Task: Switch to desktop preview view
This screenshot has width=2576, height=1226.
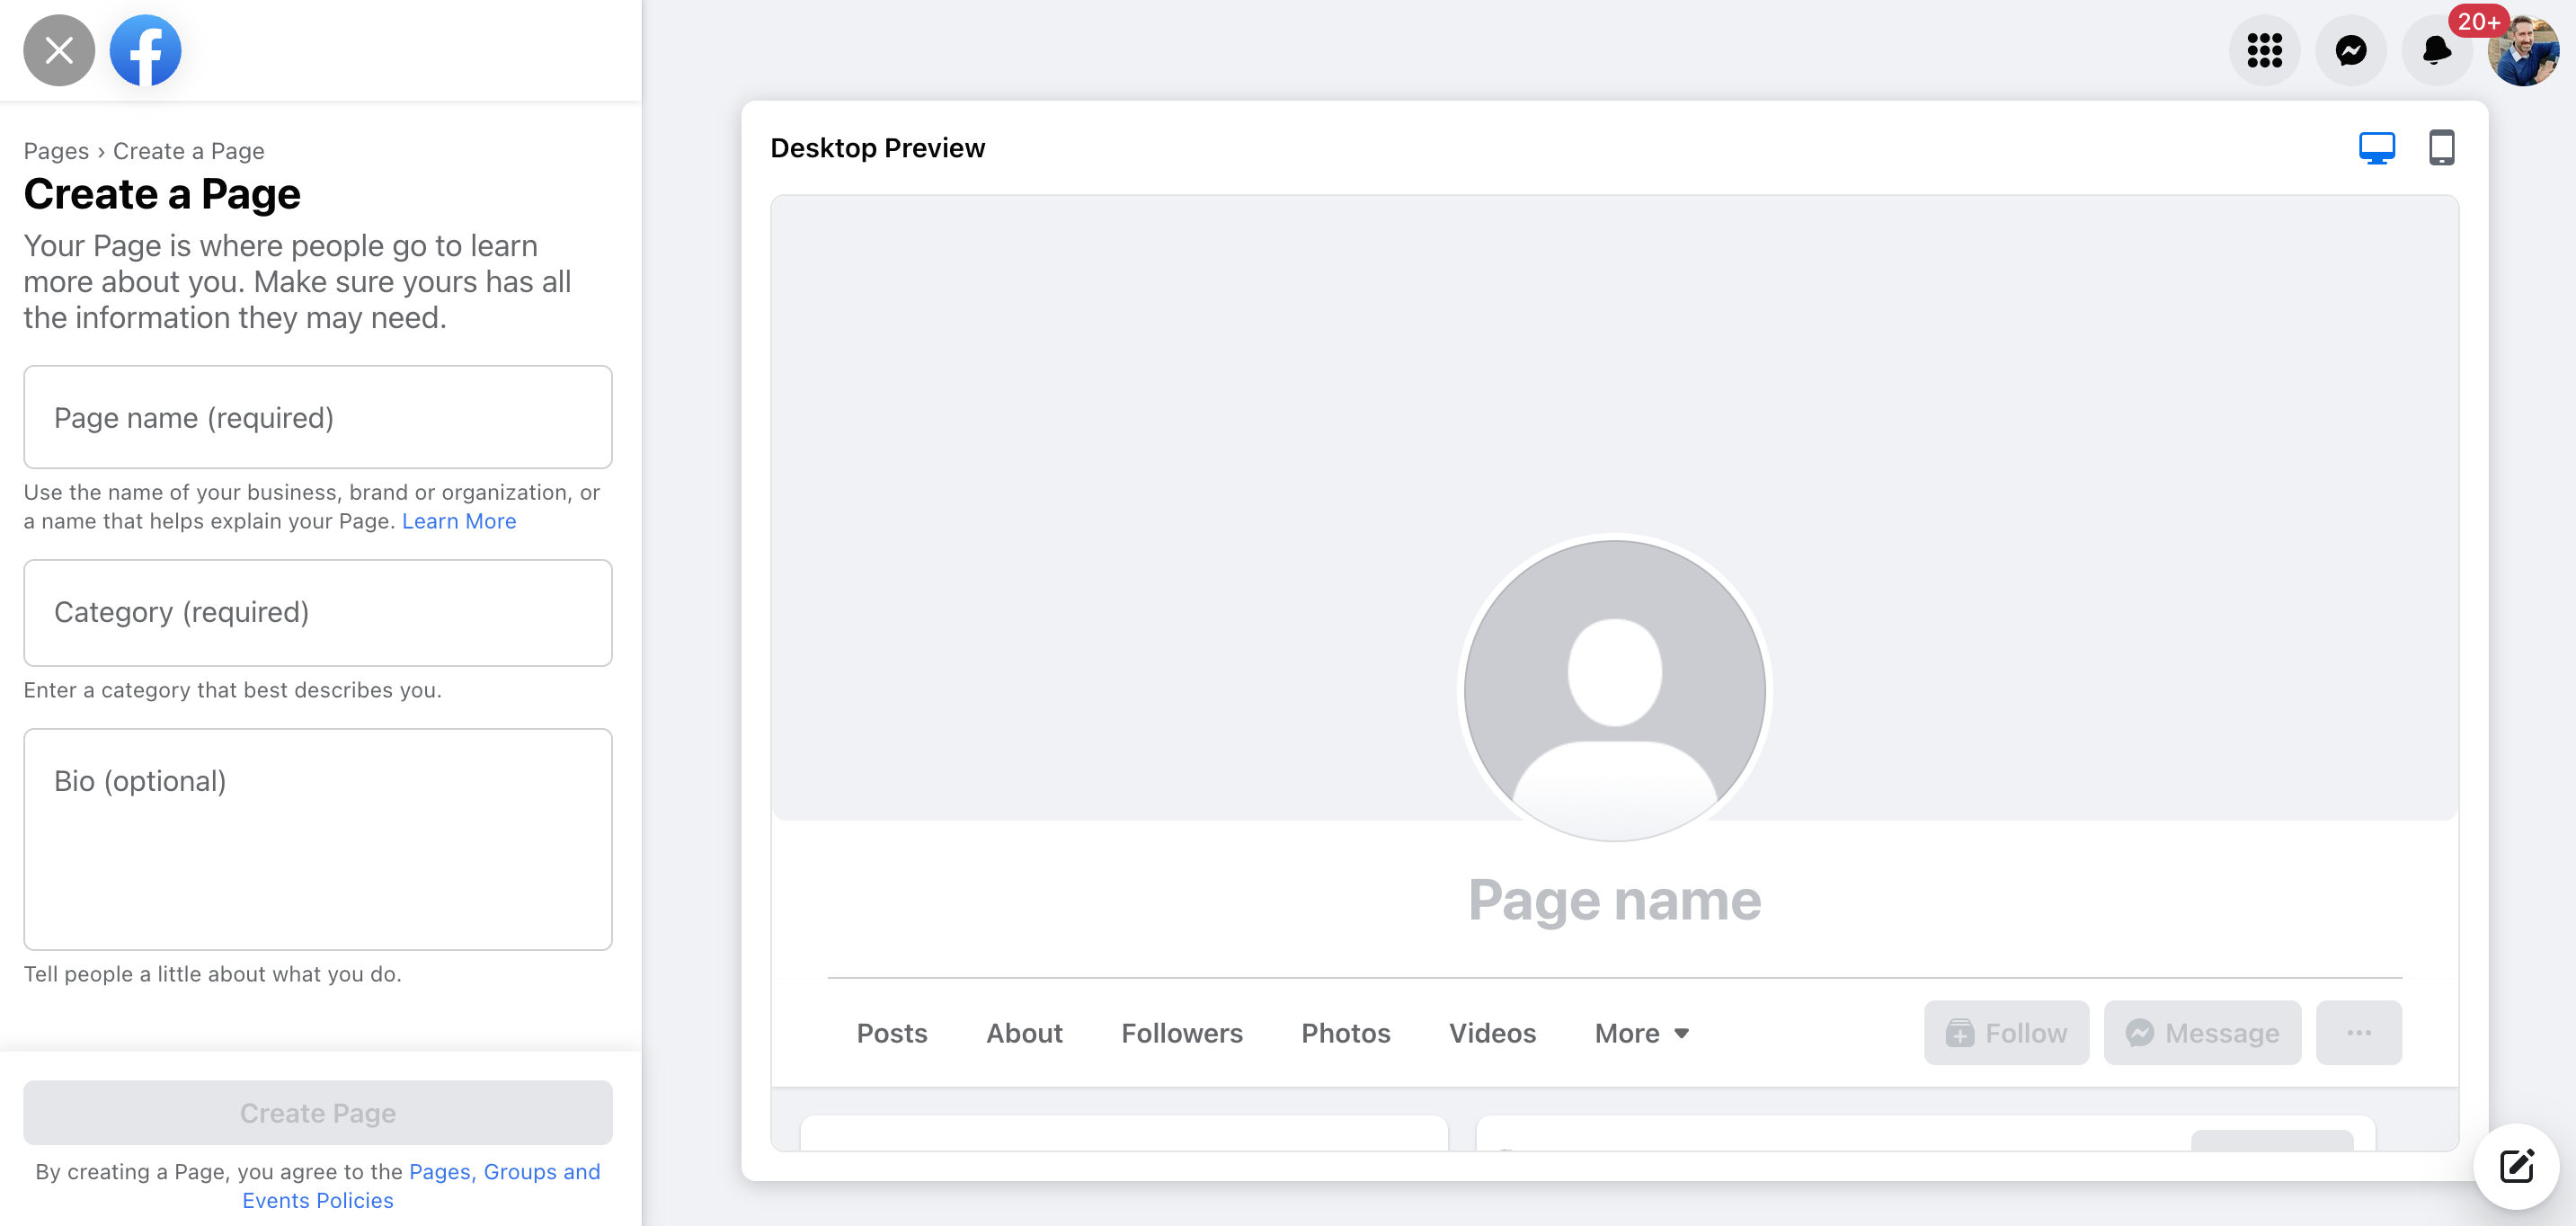Action: click(2376, 148)
